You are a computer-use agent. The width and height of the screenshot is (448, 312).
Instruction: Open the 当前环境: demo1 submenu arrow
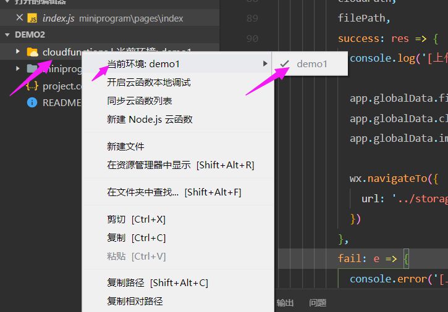(x=265, y=64)
